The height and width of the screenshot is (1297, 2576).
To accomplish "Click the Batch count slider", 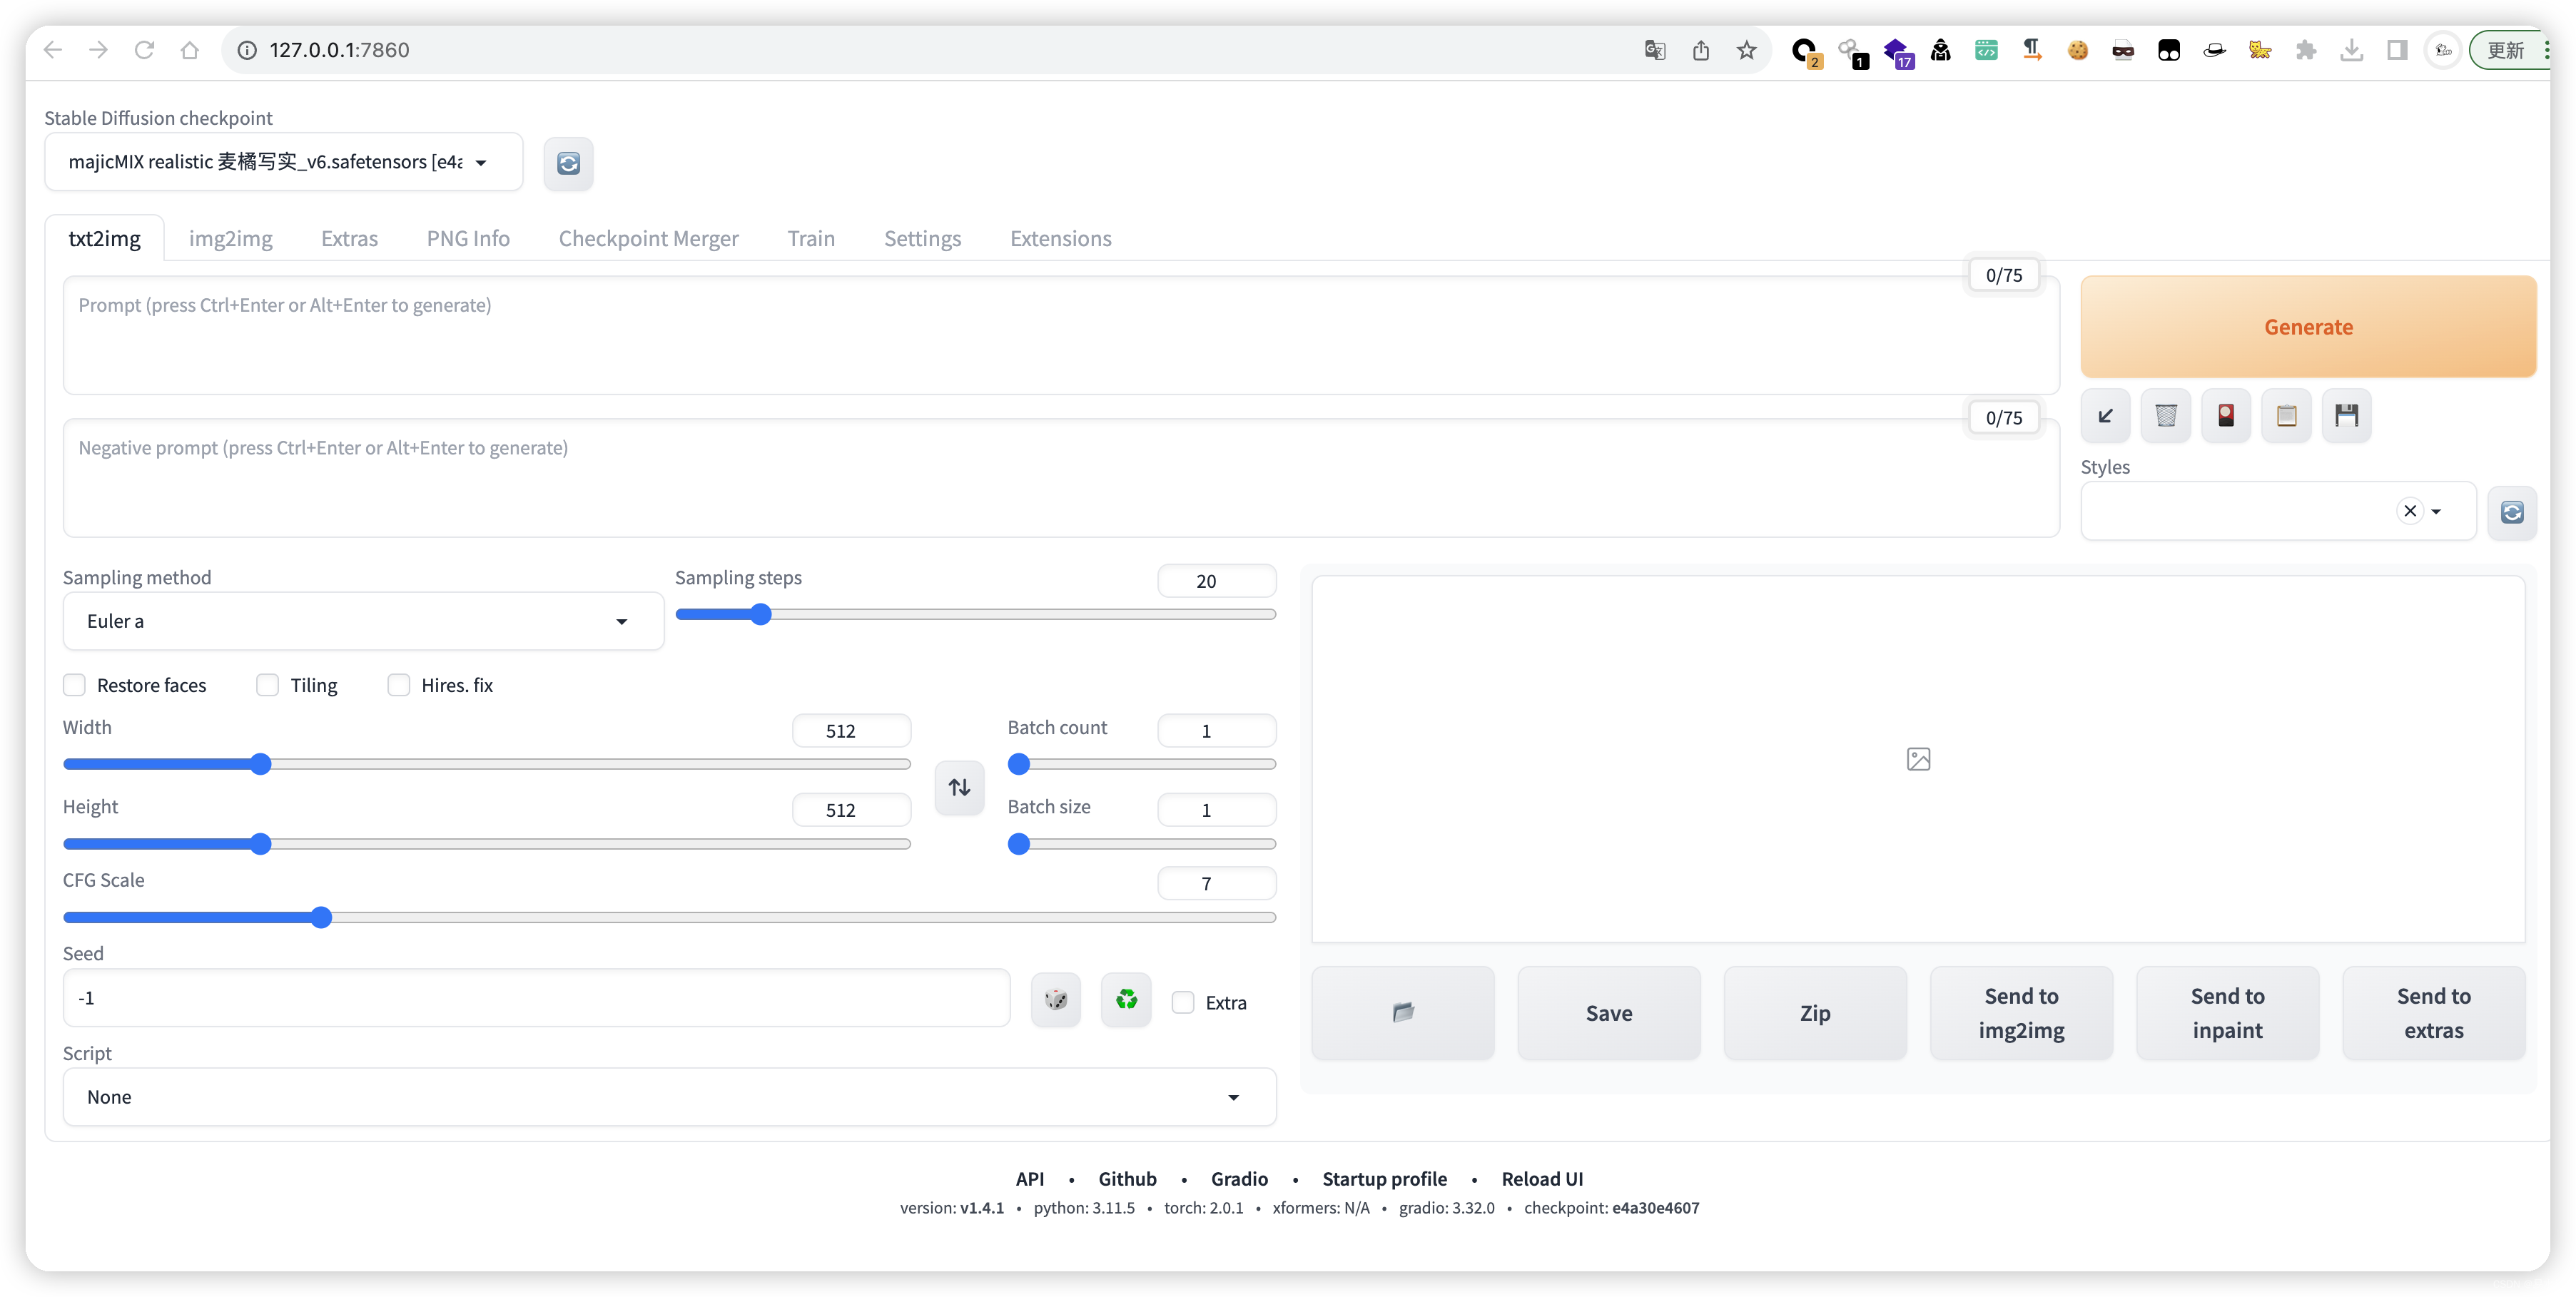I will [1142, 764].
